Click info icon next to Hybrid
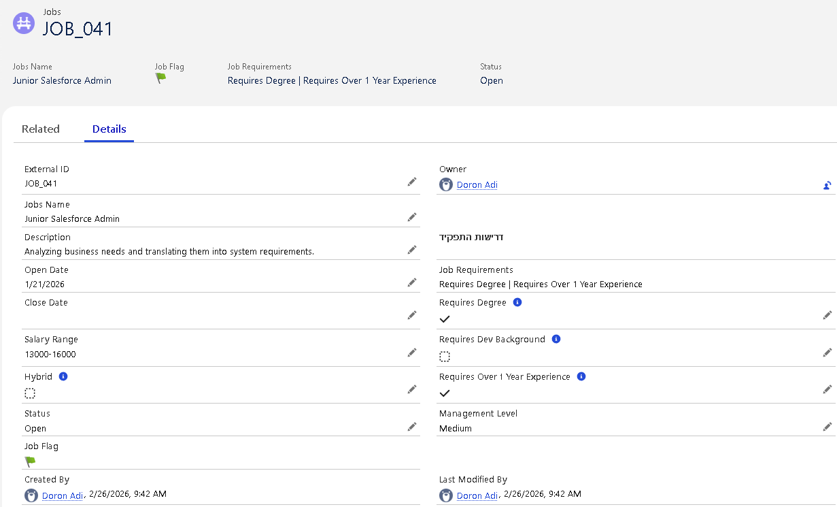The height and width of the screenshot is (507, 837). click(63, 376)
